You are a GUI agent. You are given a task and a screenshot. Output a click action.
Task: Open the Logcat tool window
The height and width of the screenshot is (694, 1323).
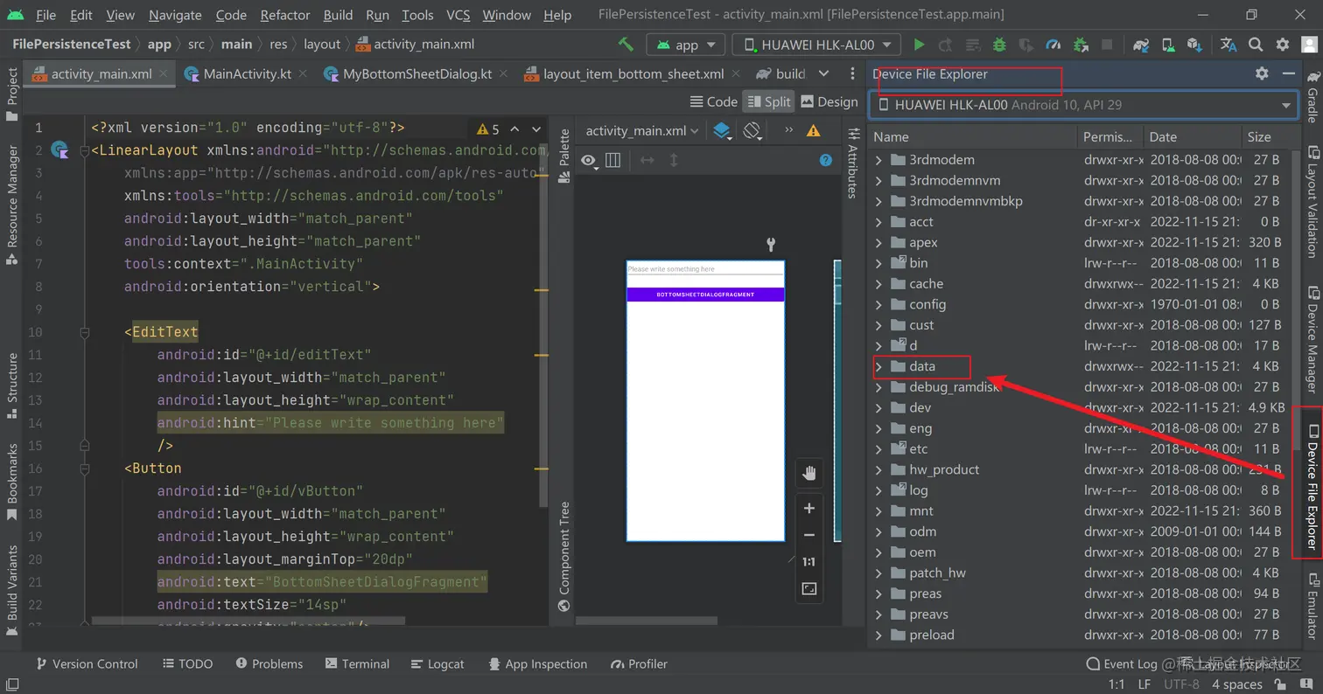(x=437, y=664)
